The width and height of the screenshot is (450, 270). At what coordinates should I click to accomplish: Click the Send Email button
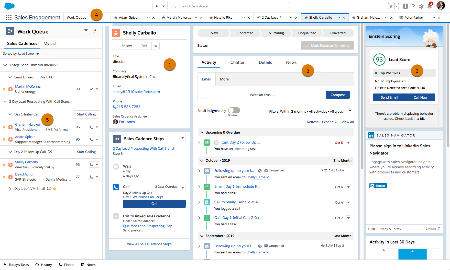[x=389, y=97]
